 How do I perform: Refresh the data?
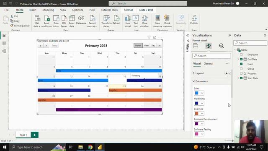tap(116, 20)
